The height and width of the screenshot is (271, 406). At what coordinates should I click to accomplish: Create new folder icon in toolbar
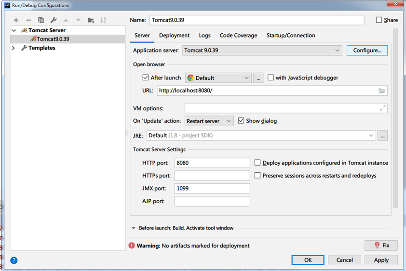pos(91,20)
